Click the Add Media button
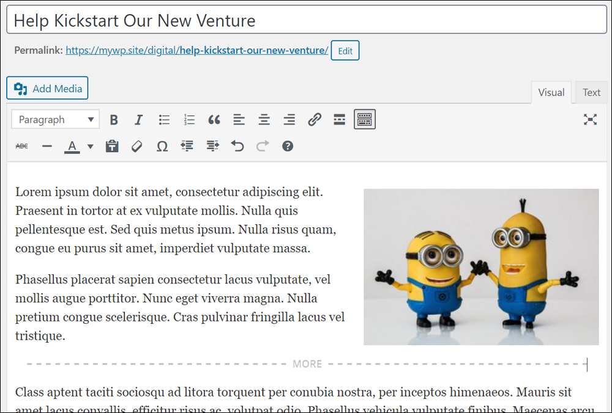Screen dimensions: 612x413 [47, 88]
